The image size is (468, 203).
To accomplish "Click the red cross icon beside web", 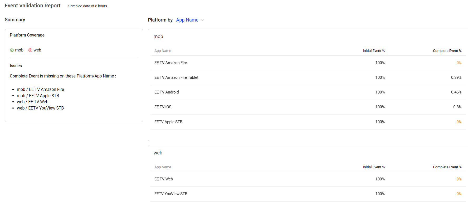I will click(30, 50).
